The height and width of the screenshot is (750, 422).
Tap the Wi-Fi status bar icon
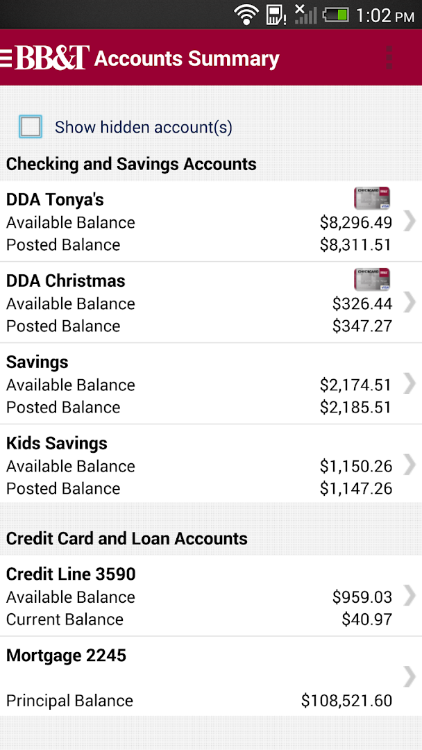tap(246, 14)
